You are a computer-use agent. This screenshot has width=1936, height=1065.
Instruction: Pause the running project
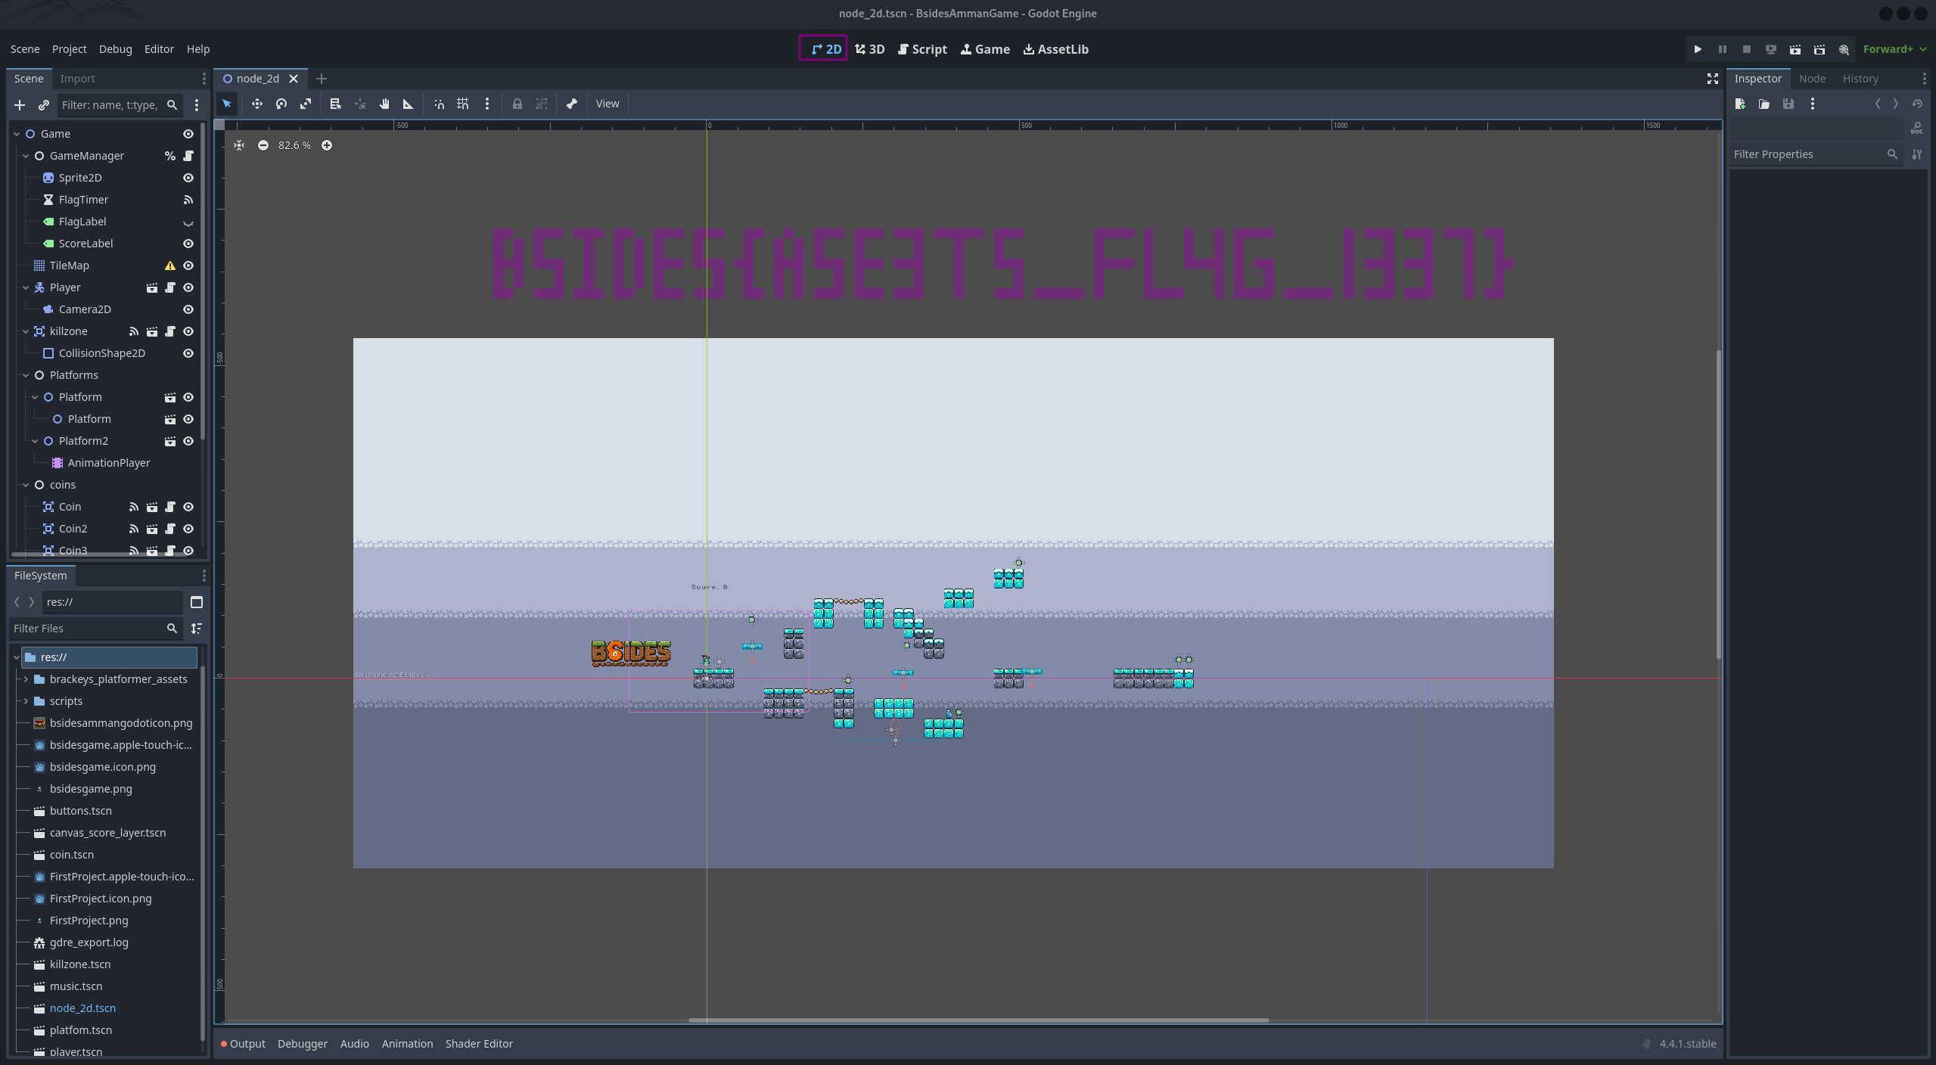(1723, 49)
